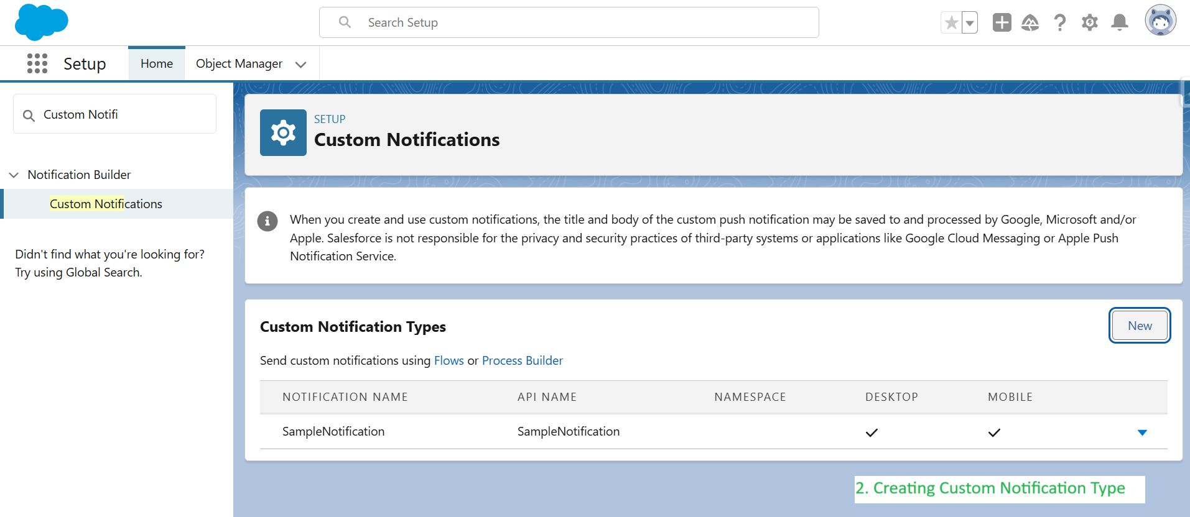Open the user profile avatar
1190x517 pixels.
(1161, 21)
